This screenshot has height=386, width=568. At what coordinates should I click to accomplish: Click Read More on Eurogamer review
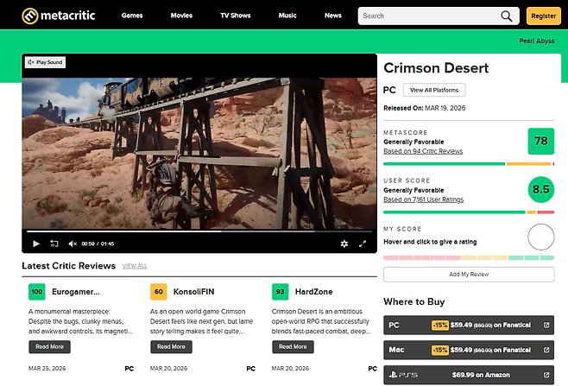tap(49, 346)
